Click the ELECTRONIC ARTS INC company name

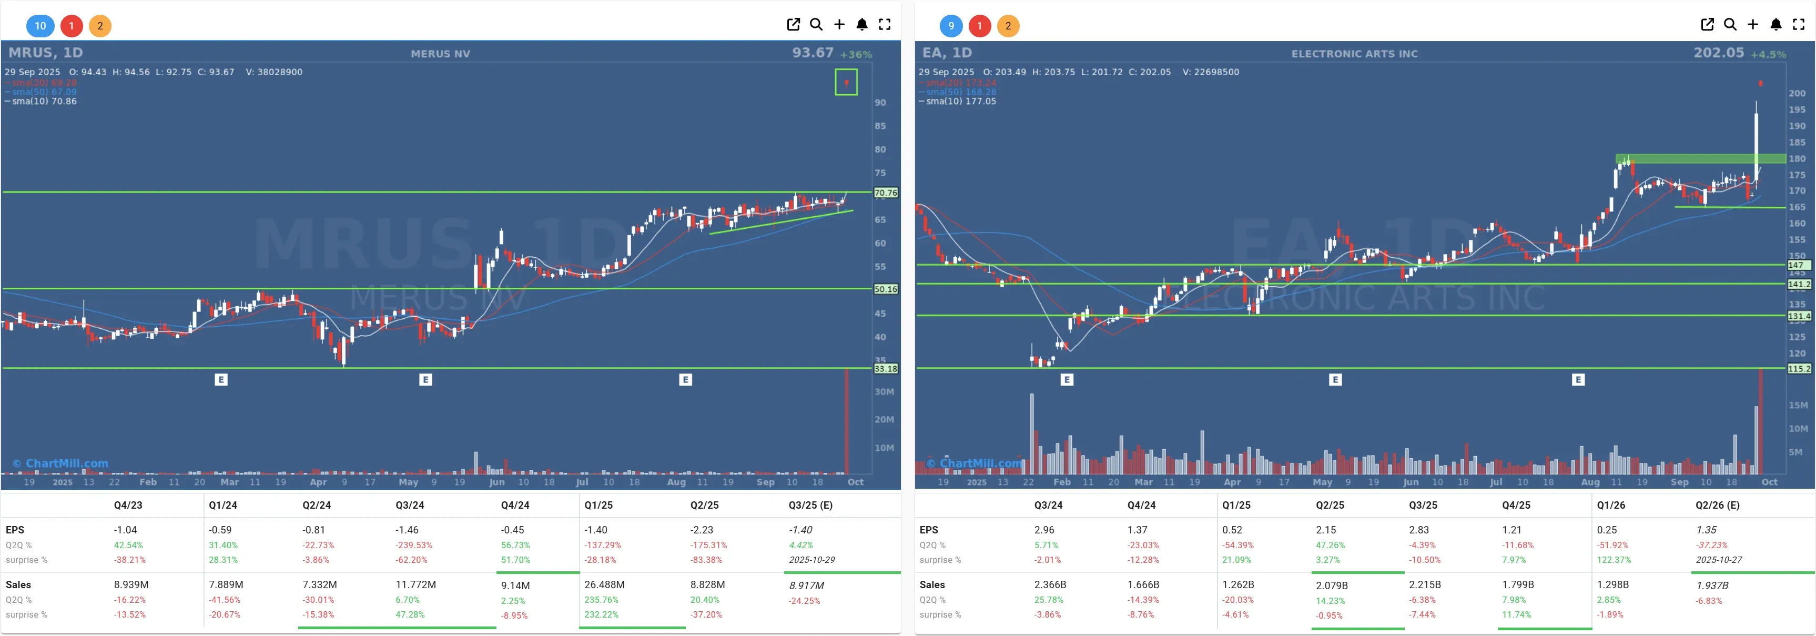(1354, 54)
